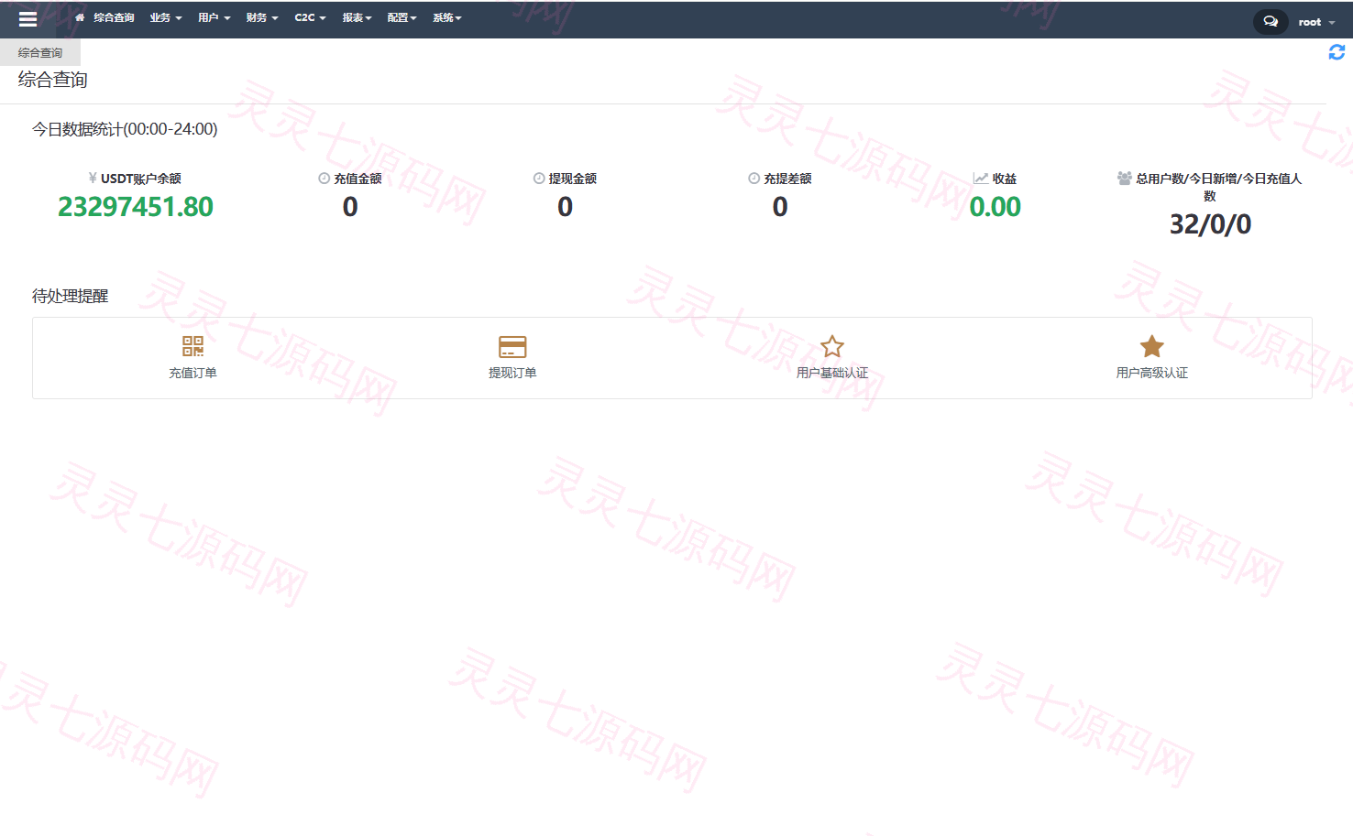Click the 待处理提醒 section heading
This screenshot has width=1353, height=836.
[71, 296]
